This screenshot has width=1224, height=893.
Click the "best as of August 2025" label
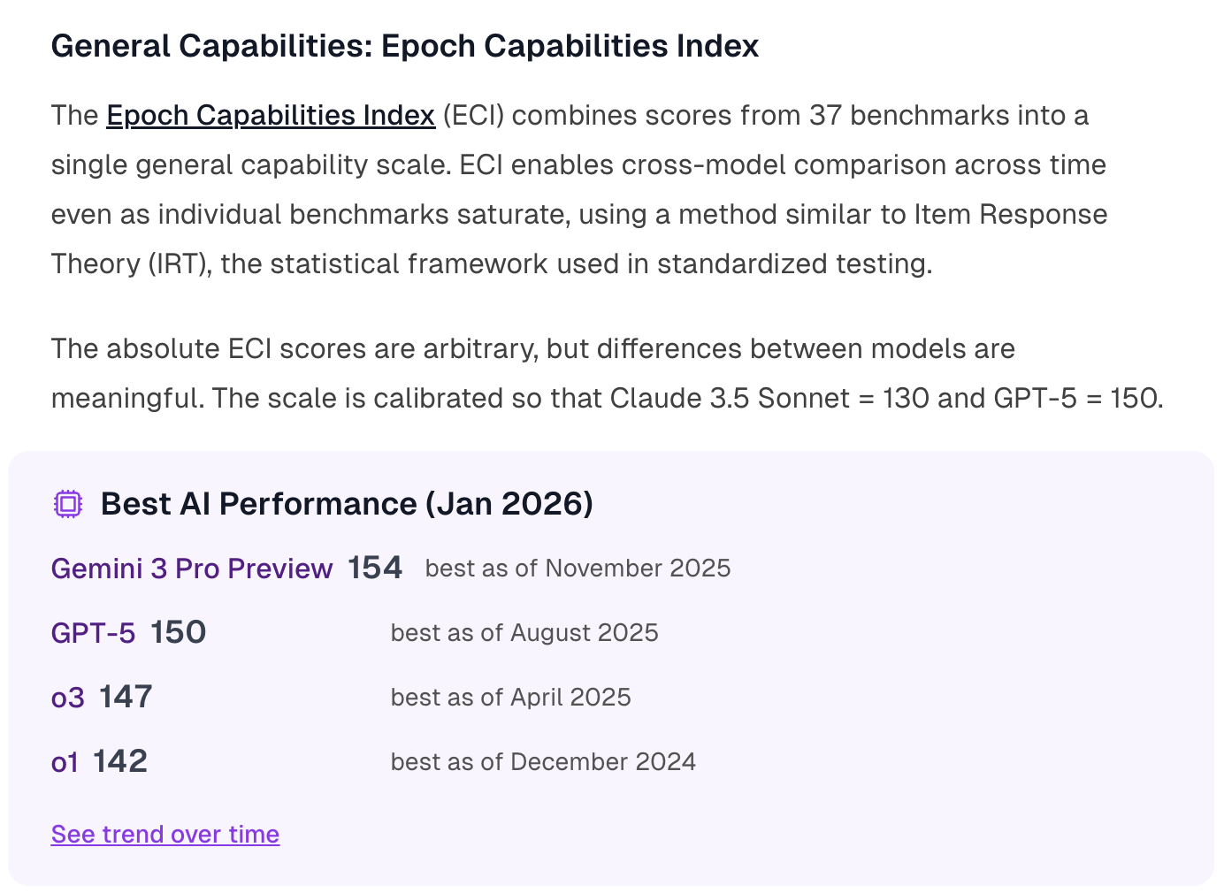click(524, 633)
